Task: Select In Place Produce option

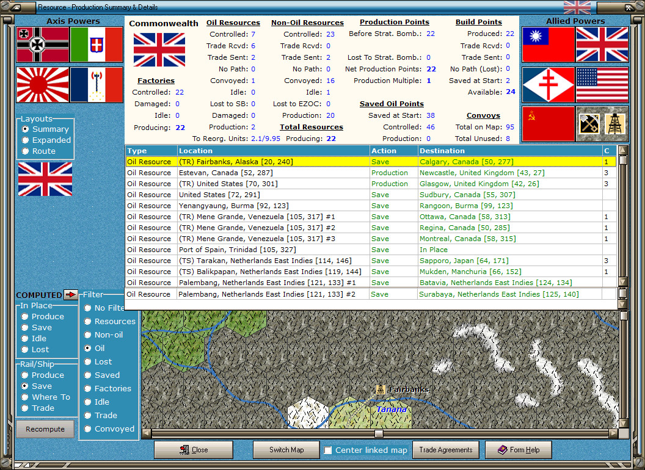Action: (x=25, y=317)
